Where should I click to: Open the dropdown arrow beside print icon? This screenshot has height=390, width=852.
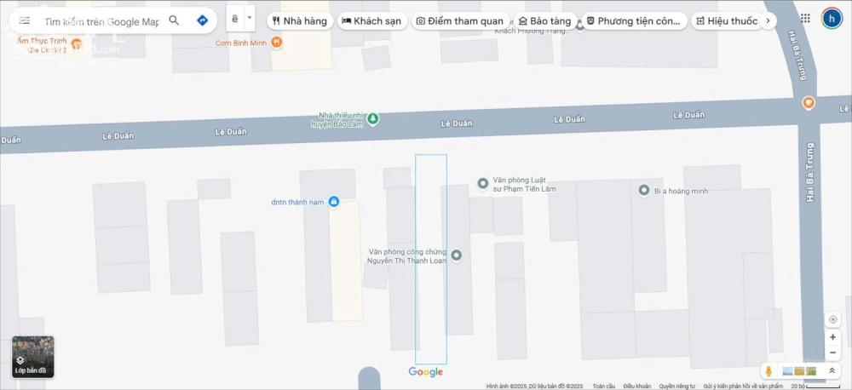tap(250, 18)
